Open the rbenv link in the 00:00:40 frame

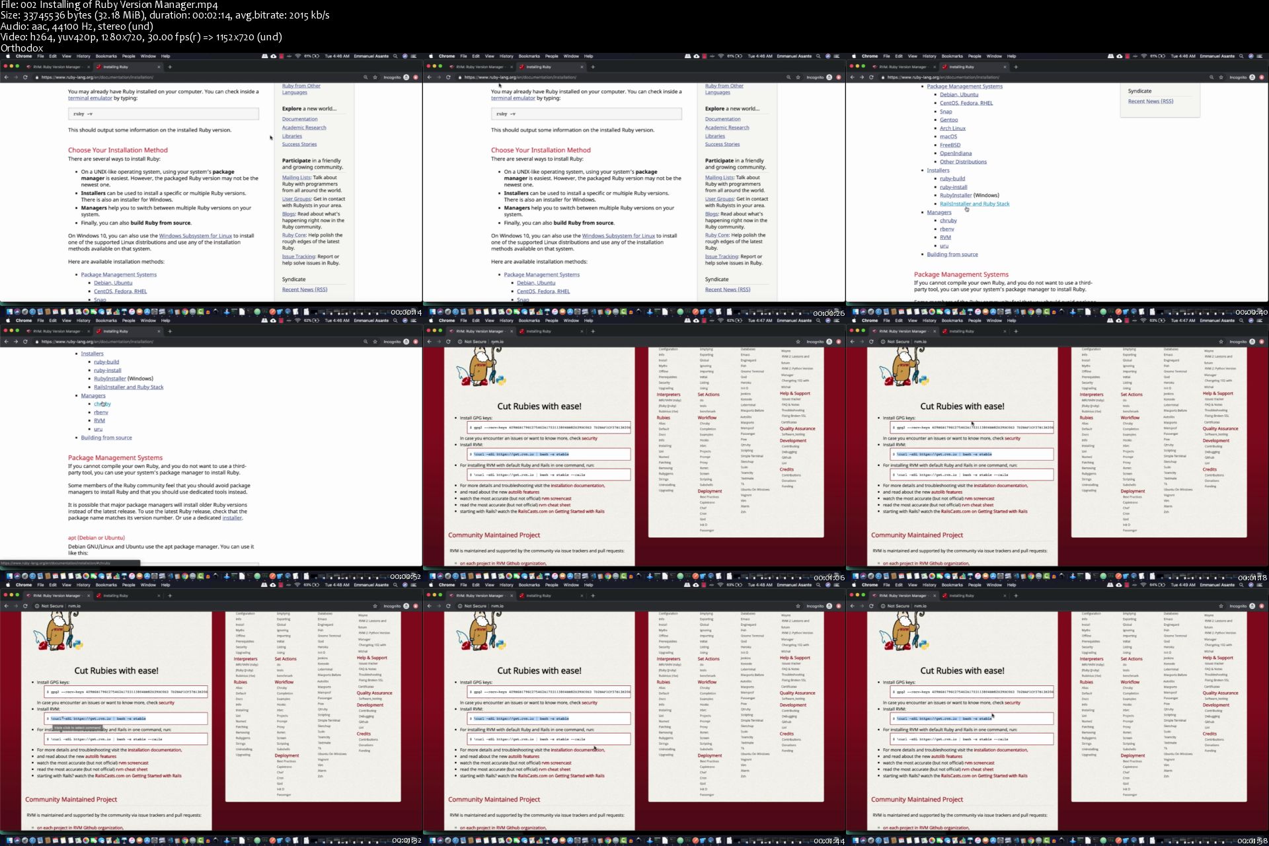(x=947, y=229)
